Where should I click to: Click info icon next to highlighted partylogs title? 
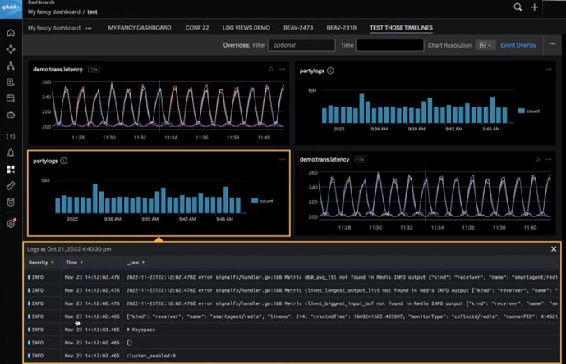[x=64, y=161]
